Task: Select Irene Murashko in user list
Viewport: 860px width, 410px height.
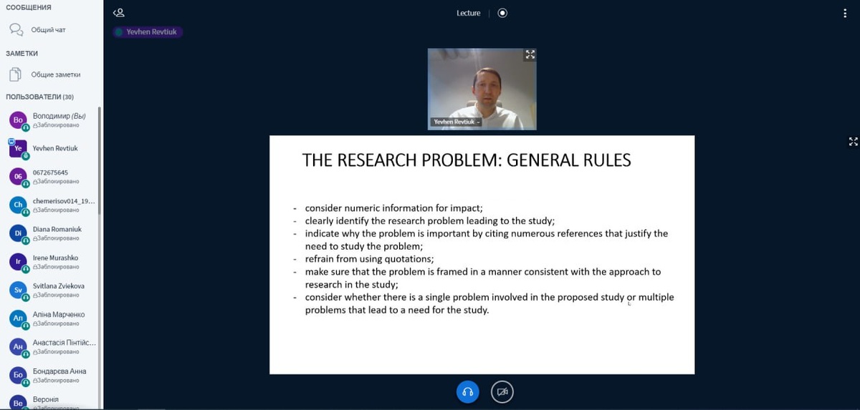Action: click(x=50, y=262)
